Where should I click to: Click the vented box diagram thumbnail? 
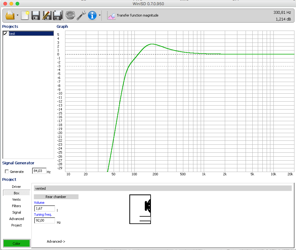140,209
